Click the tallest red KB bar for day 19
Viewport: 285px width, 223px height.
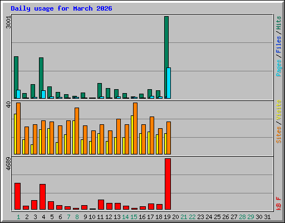click(168, 184)
